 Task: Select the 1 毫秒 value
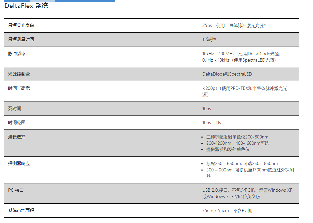tap(209, 40)
